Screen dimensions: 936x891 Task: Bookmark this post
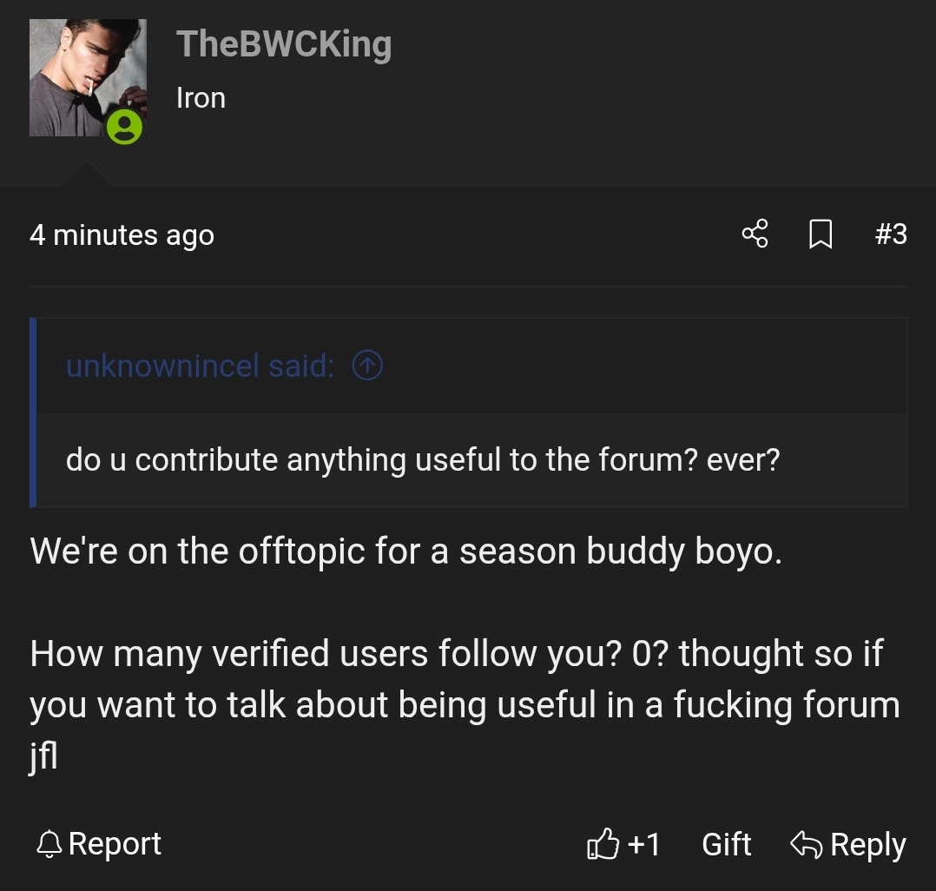point(821,234)
